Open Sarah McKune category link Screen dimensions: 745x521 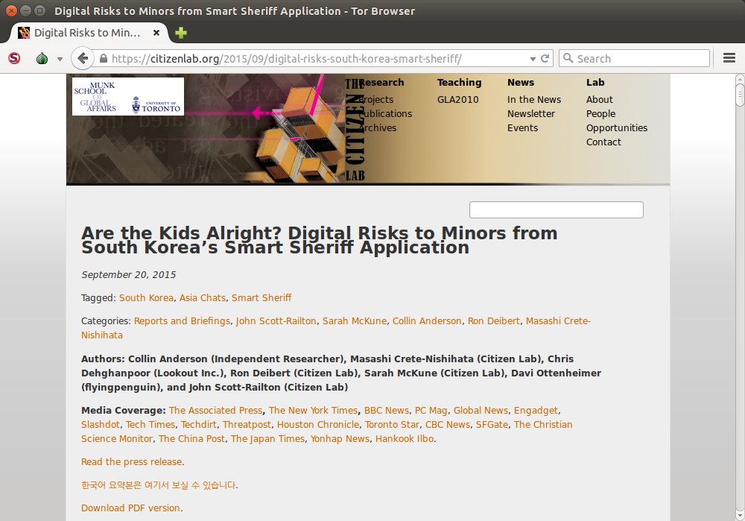(x=355, y=321)
